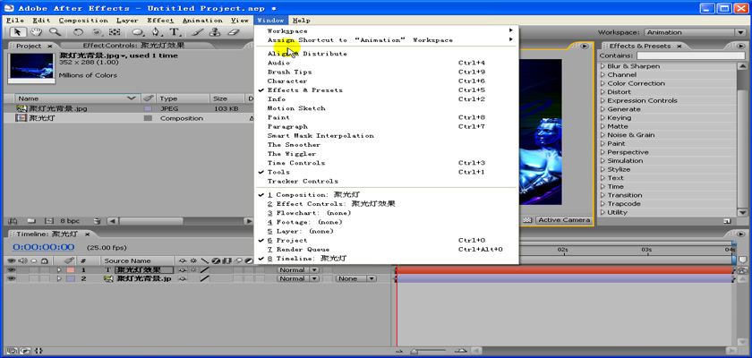Image resolution: width=752 pixels, height=358 pixels.
Task: Switch to the Effect Controls tab
Action: tap(133, 46)
